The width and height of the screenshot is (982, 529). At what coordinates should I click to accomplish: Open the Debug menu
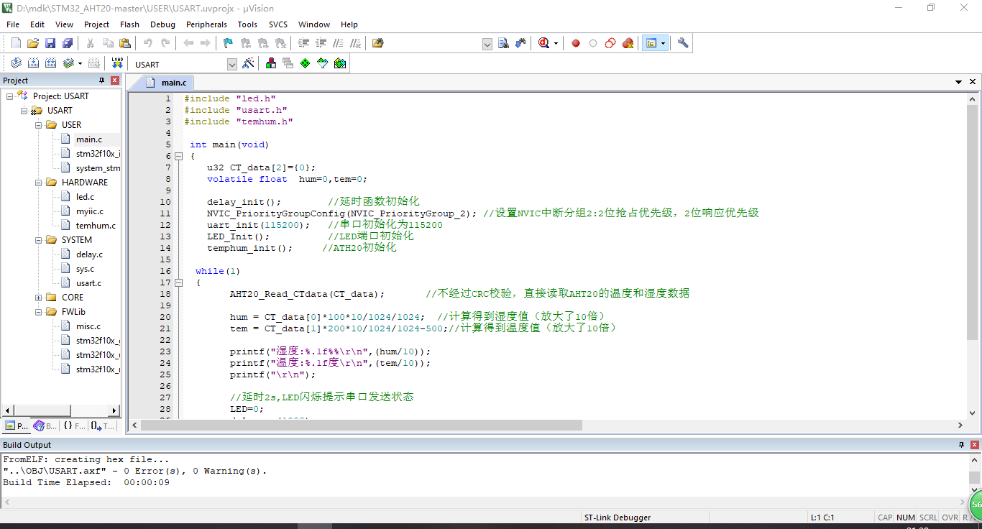click(162, 24)
